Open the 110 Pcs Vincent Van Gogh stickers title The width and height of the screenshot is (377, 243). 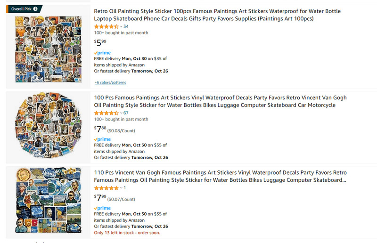click(220, 176)
